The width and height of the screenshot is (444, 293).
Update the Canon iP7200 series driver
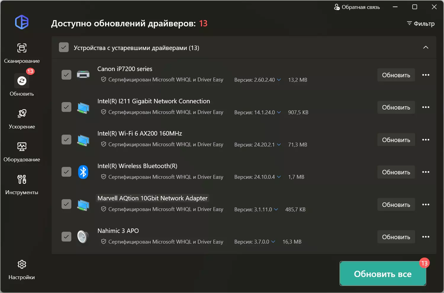pos(396,75)
